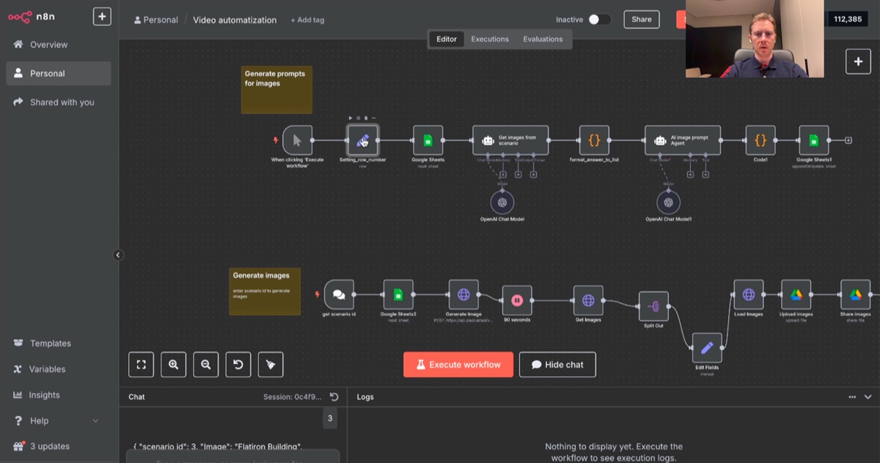880x463 pixels.
Task: Zoom in on the canvas
Action: click(173, 365)
